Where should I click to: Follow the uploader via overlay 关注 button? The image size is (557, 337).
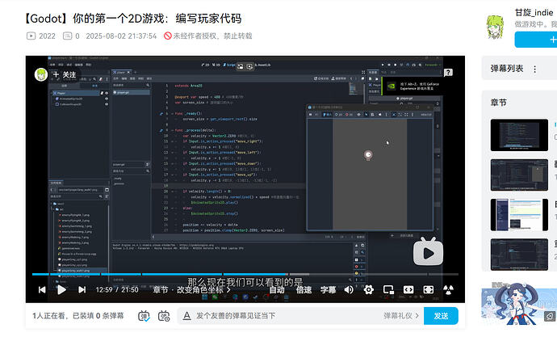pos(65,74)
